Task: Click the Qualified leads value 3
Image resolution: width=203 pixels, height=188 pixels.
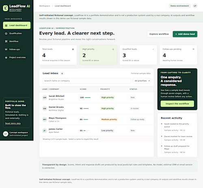Action: click(124, 56)
